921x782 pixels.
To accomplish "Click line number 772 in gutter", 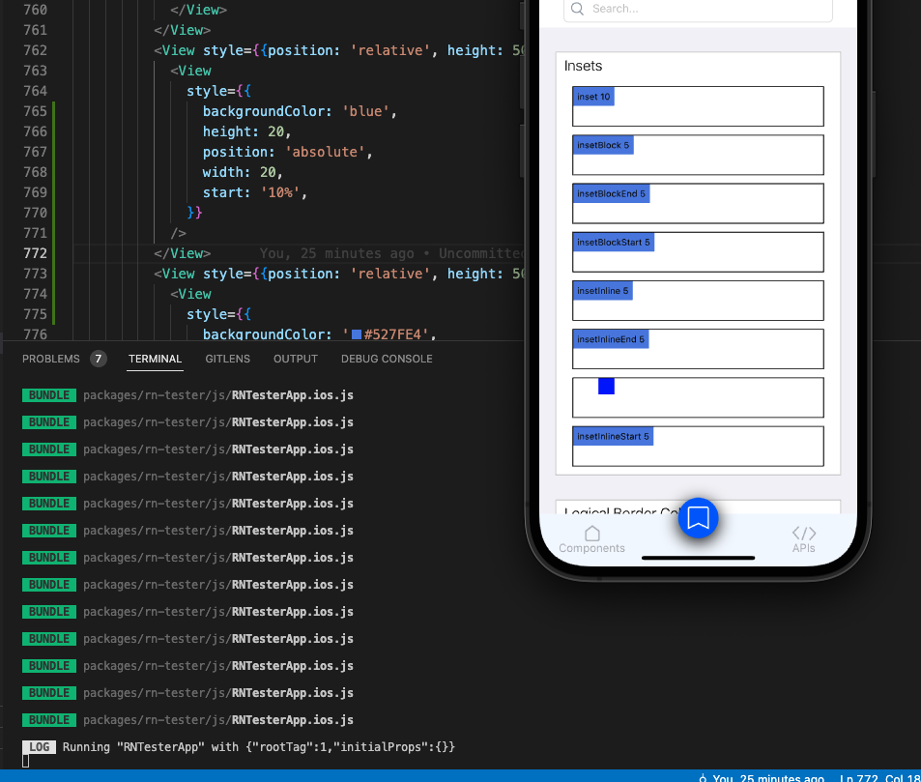I will pyautogui.click(x=35, y=253).
